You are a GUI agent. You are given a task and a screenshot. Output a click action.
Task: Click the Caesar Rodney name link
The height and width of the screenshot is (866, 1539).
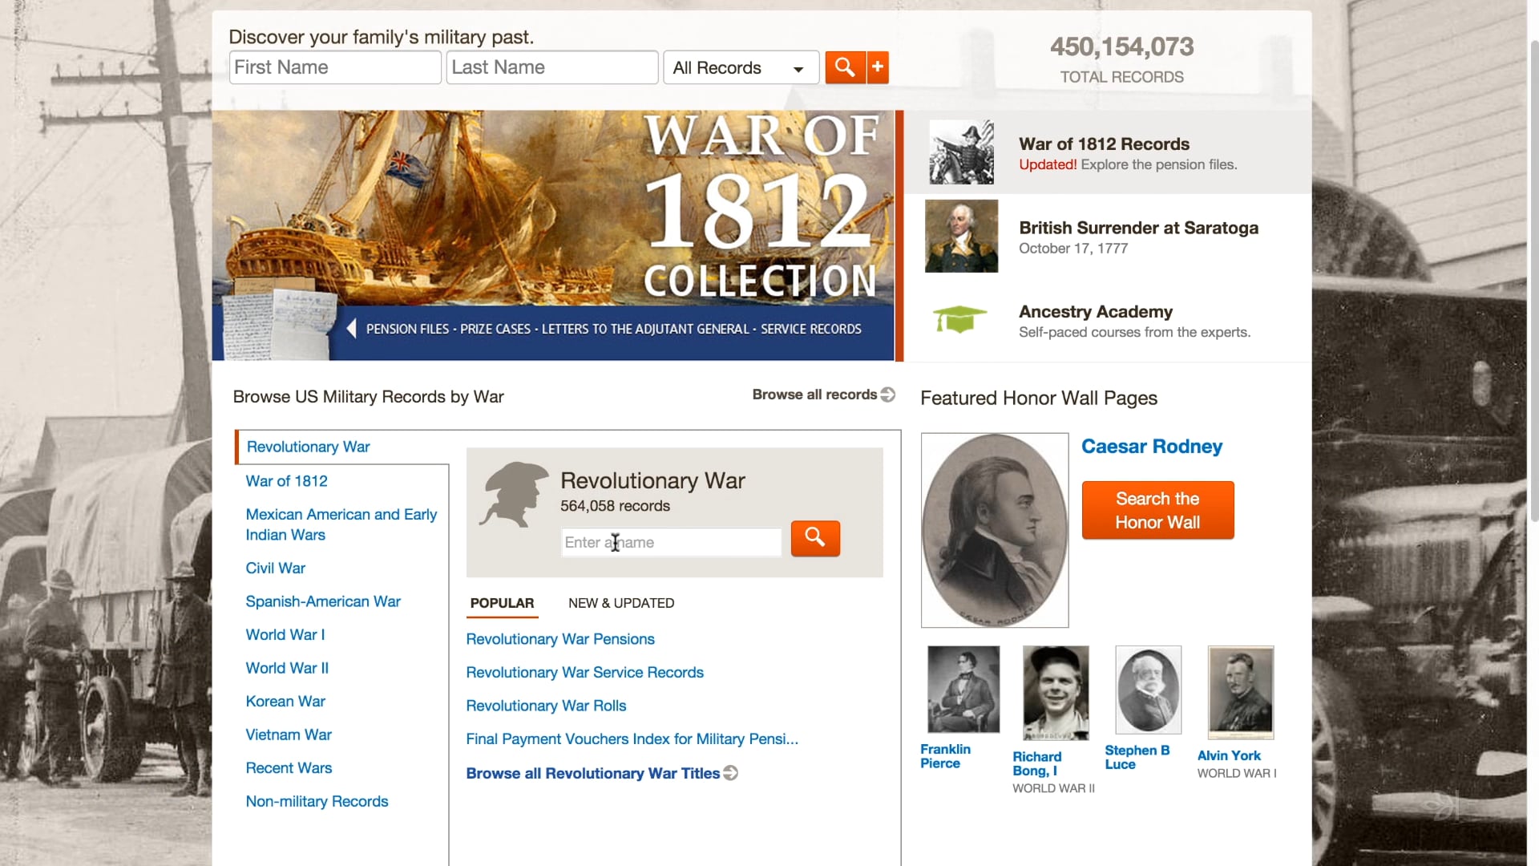pos(1151,447)
